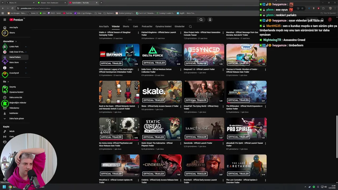Play LEGO Batman trailer thumbnail
Viewport: 338px width, 190px height.
(119, 55)
